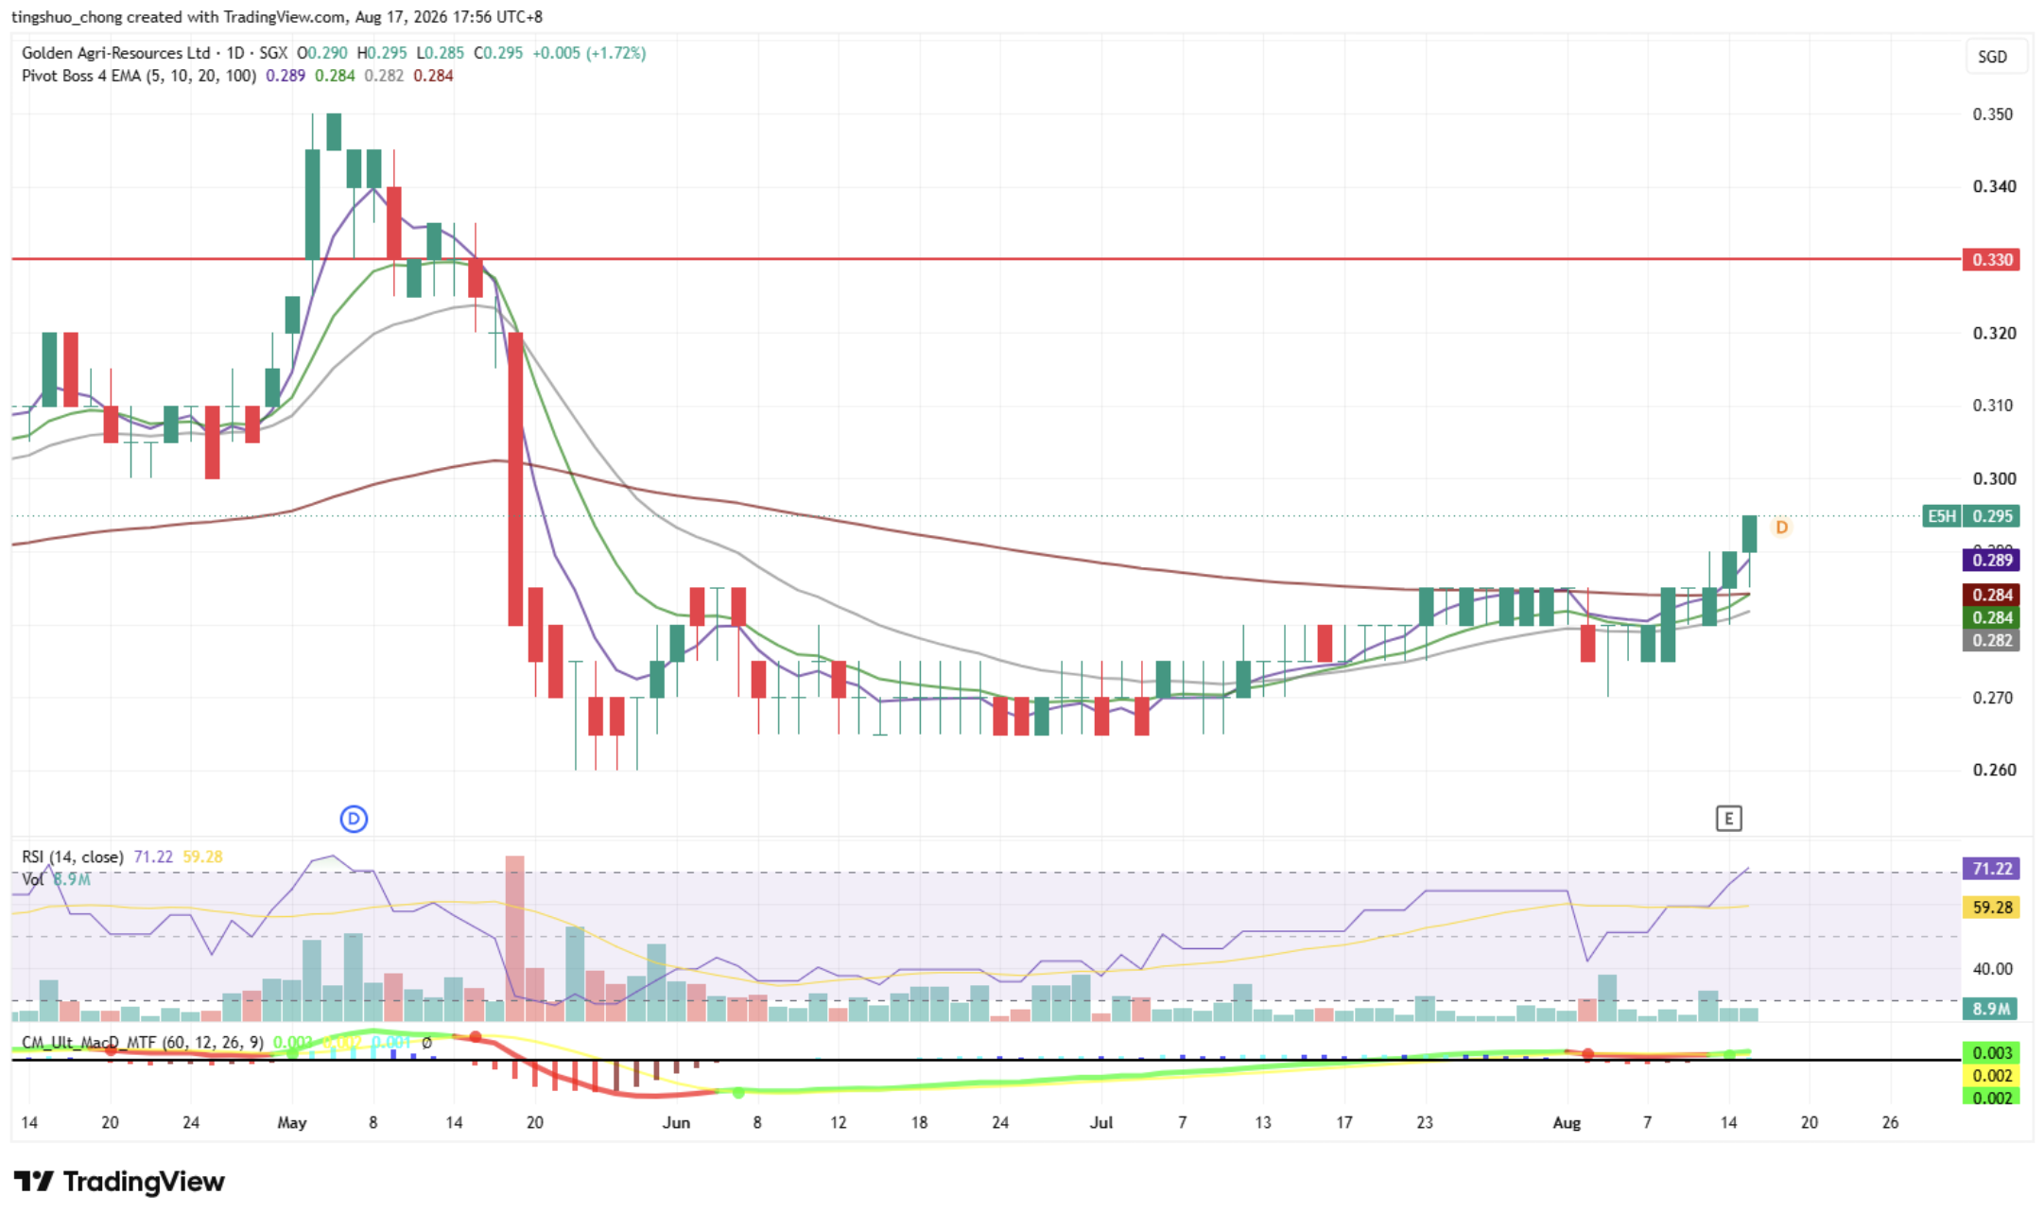The image size is (2044, 1212).
Task: Click the 0.310 price scale value
Action: pyautogui.click(x=1993, y=406)
